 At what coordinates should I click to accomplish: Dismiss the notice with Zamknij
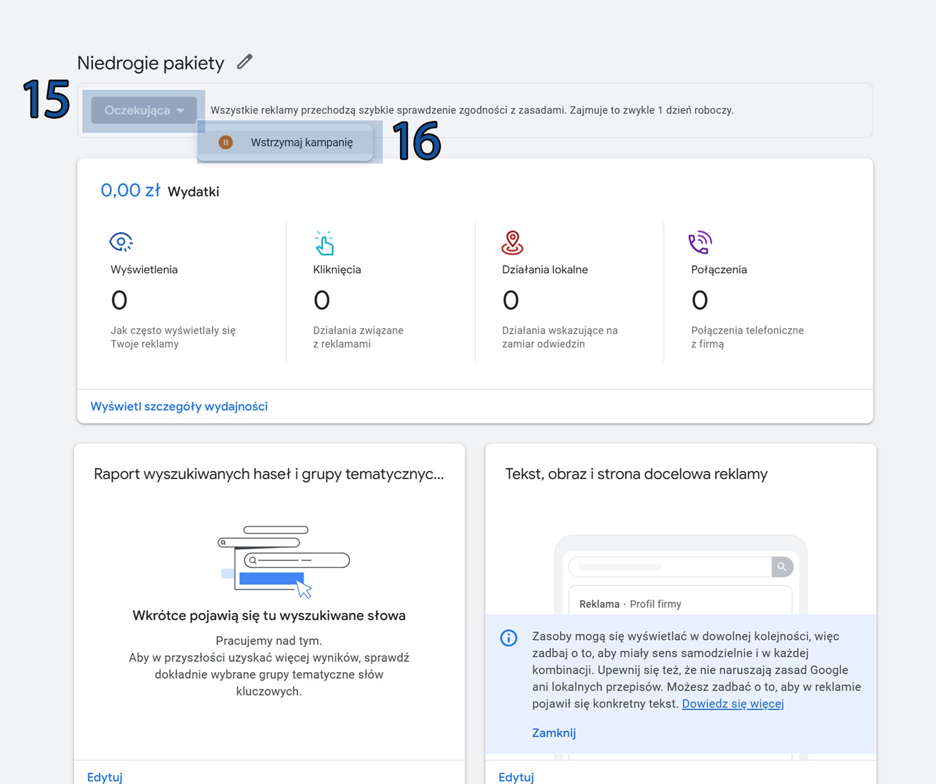(x=553, y=733)
